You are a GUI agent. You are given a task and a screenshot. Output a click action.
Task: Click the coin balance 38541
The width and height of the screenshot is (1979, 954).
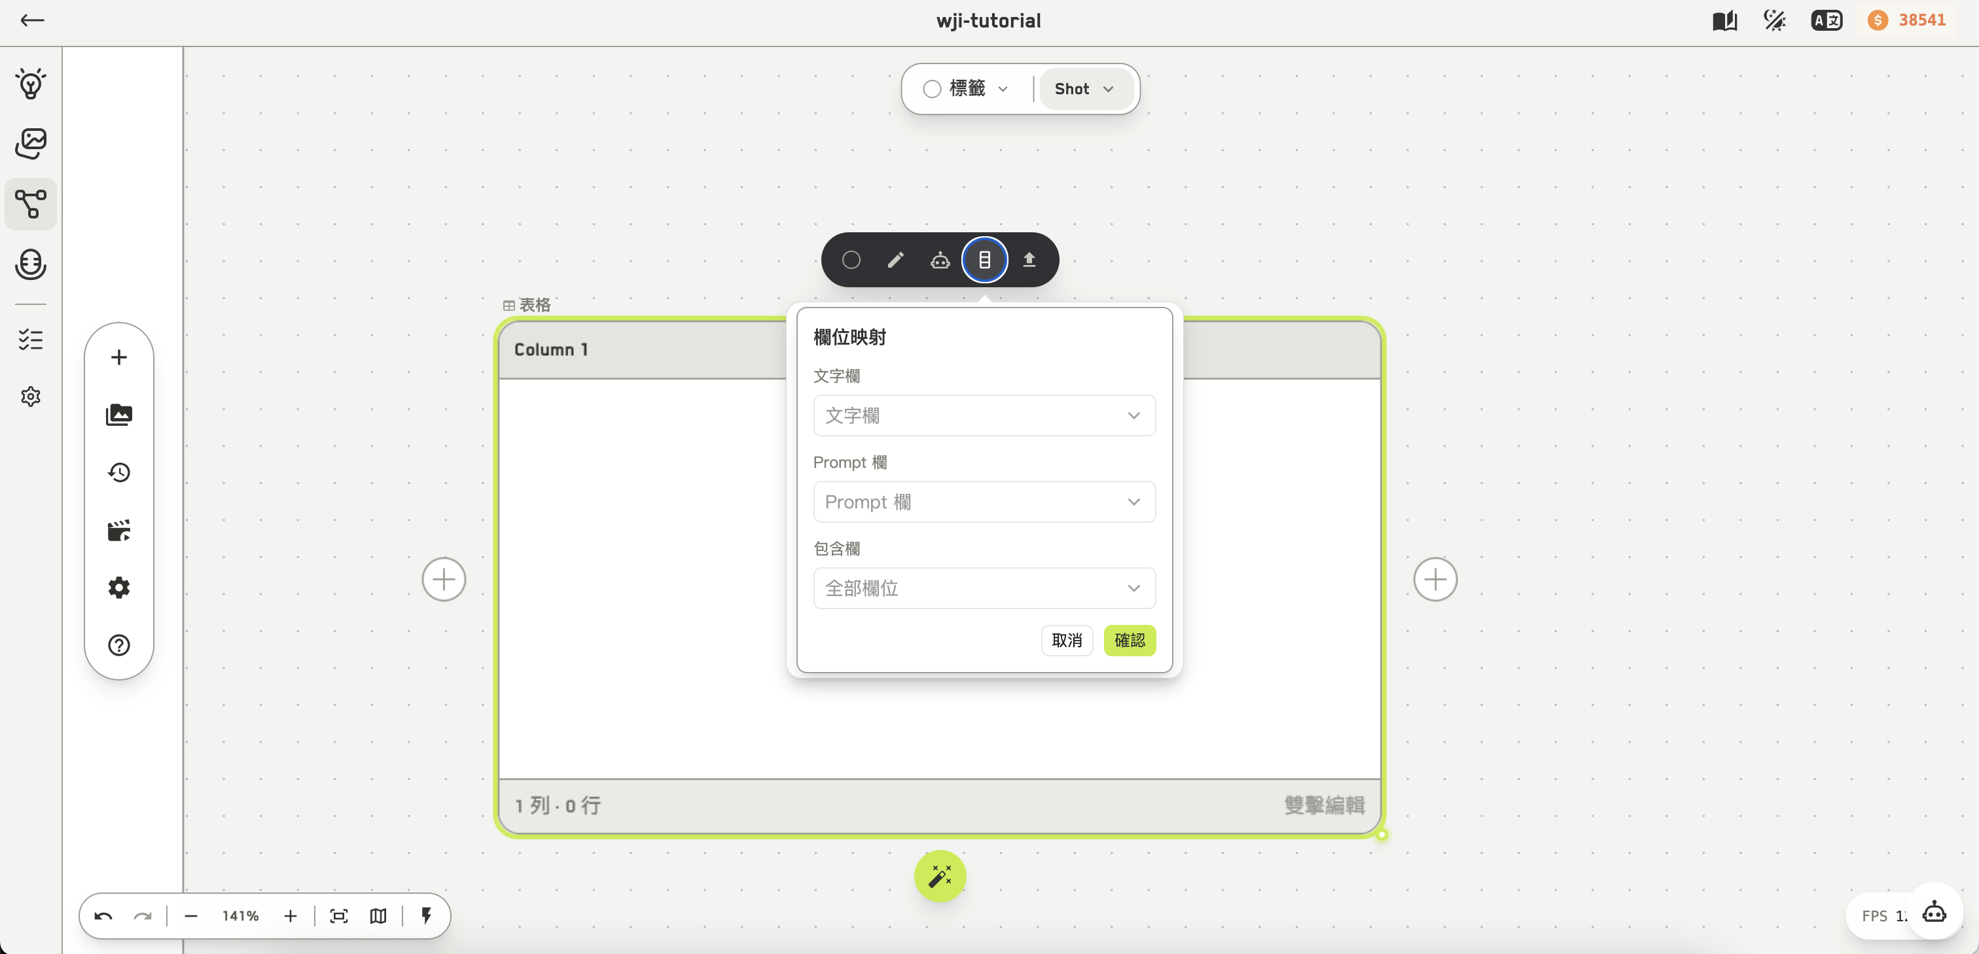(x=1908, y=21)
